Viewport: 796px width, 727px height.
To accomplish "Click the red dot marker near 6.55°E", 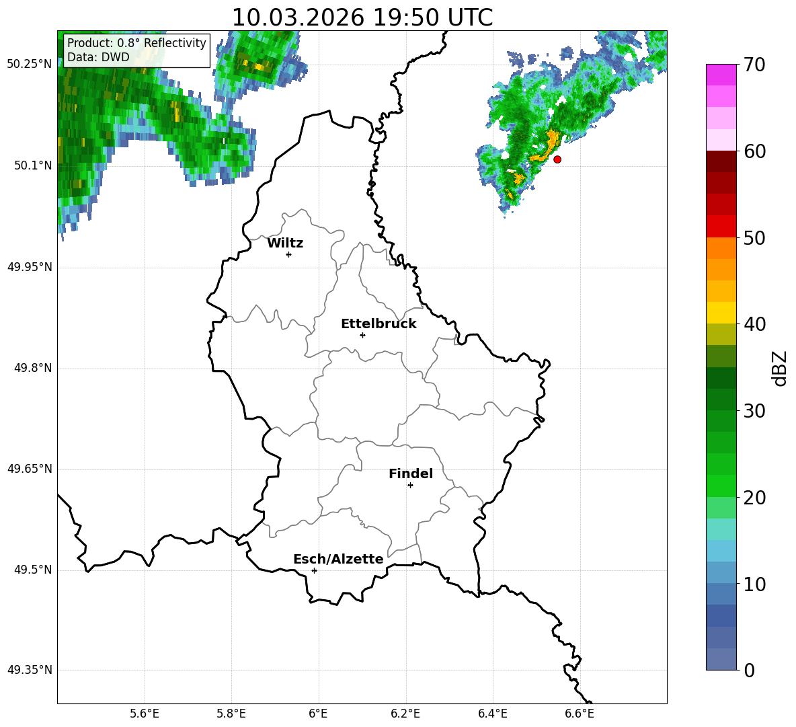I will pos(557,159).
